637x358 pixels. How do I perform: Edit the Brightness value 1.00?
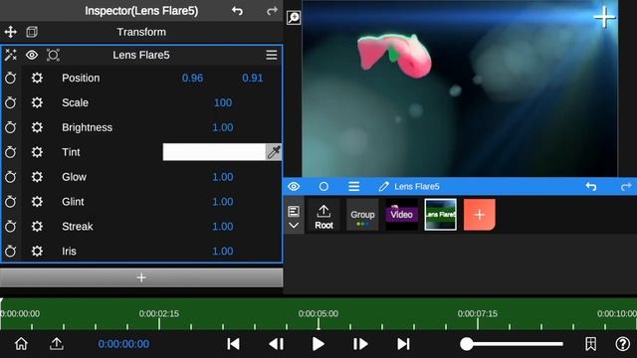(x=223, y=127)
